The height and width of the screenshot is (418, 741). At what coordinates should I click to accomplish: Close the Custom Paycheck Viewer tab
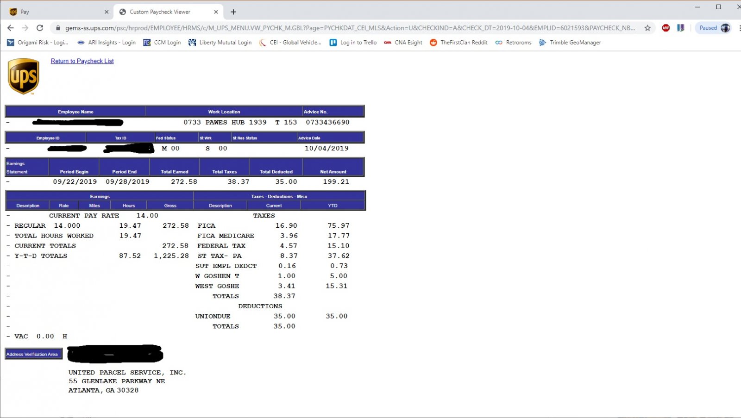(216, 12)
